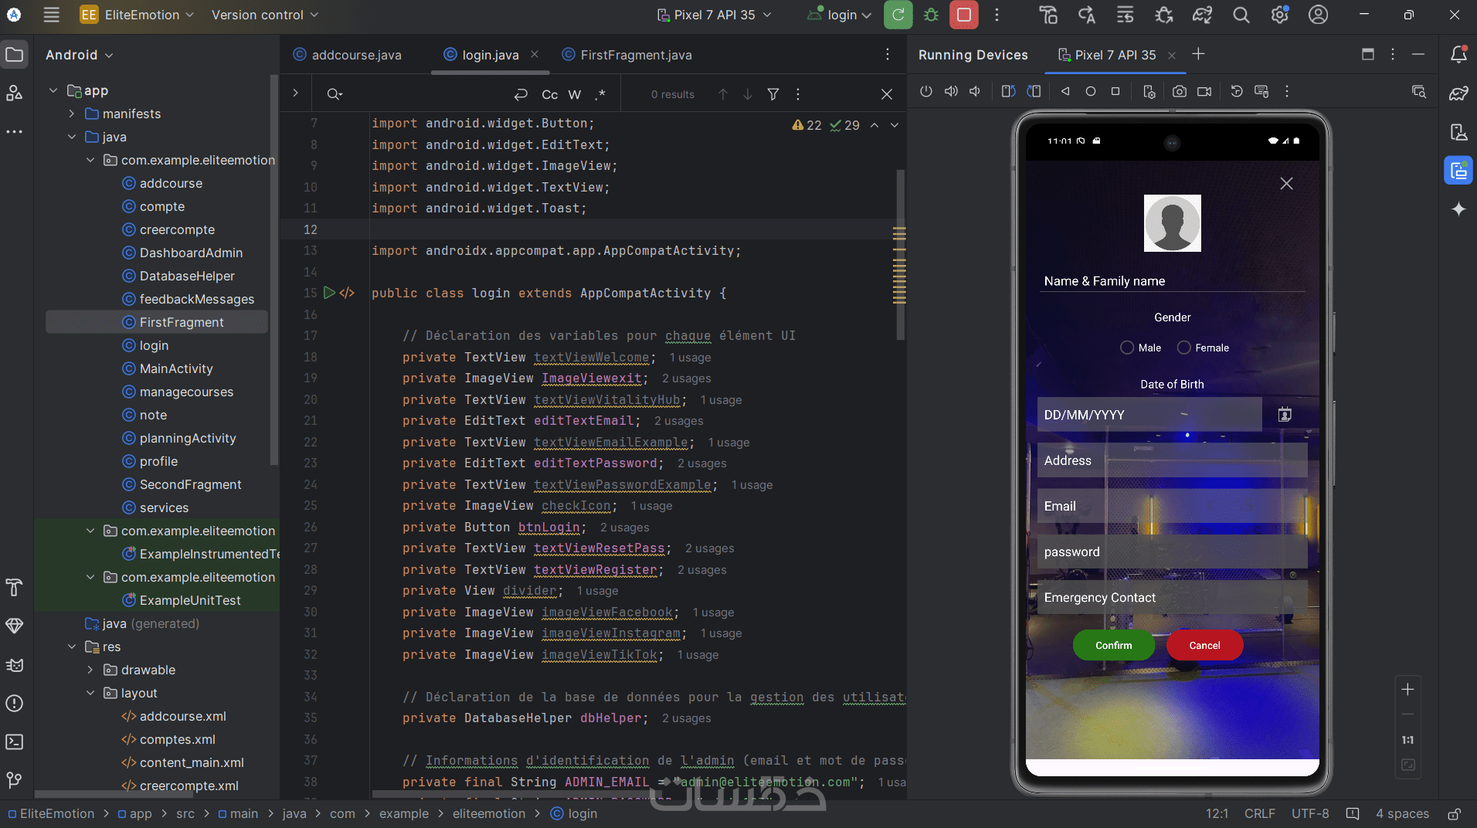
Task: Click UTF-8 encoding in status bar
Action: coord(1310,813)
